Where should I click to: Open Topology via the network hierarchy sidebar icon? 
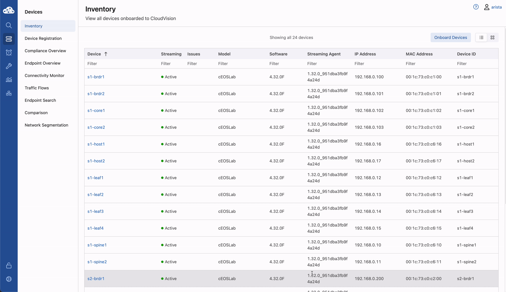(x=9, y=93)
